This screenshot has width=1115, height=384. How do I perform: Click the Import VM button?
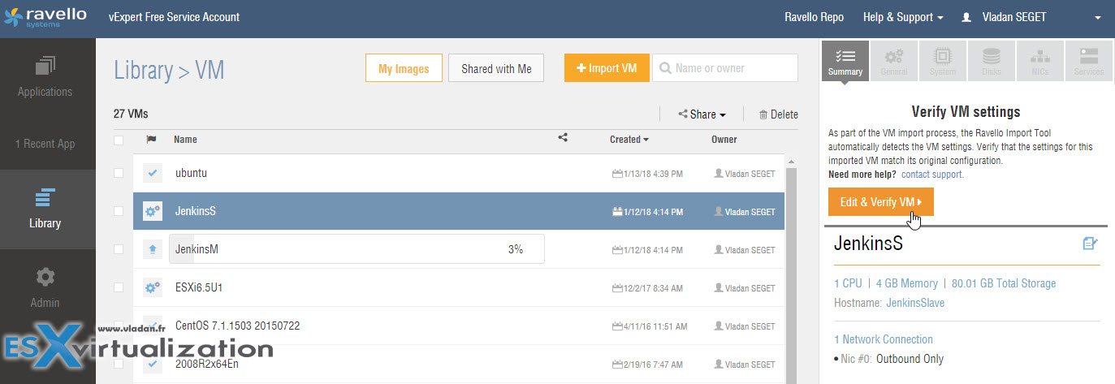607,68
